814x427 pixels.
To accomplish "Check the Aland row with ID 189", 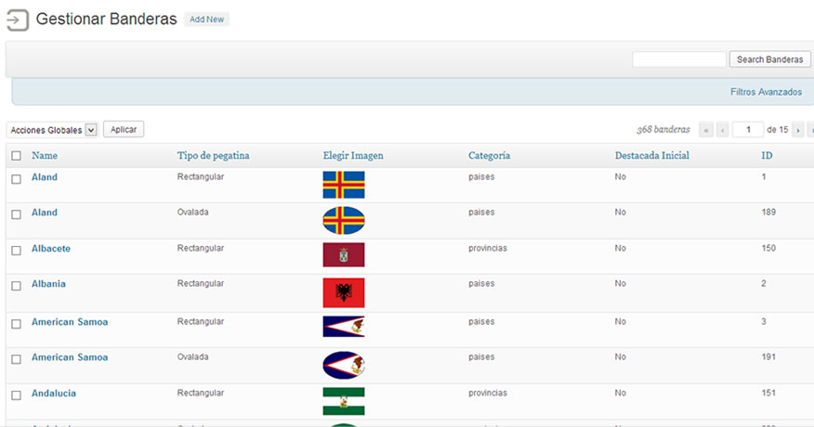I will 17,214.
